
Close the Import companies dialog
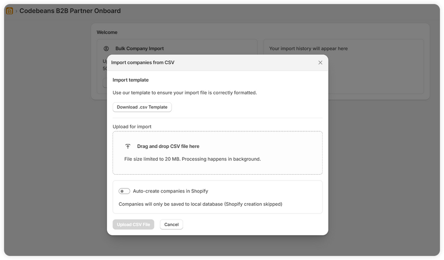click(x=320, y=63)
